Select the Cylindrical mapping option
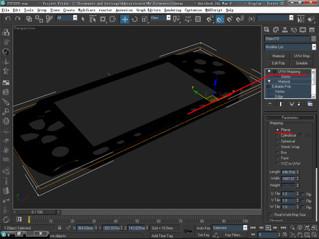The image size is (319, 239). pyautogui.click(x=286, y=135)
